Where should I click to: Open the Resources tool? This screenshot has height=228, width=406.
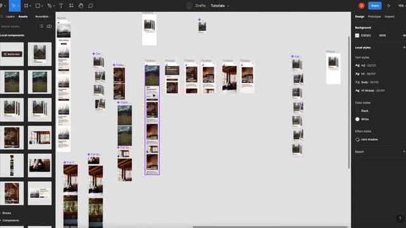click(x=71, y=6)
